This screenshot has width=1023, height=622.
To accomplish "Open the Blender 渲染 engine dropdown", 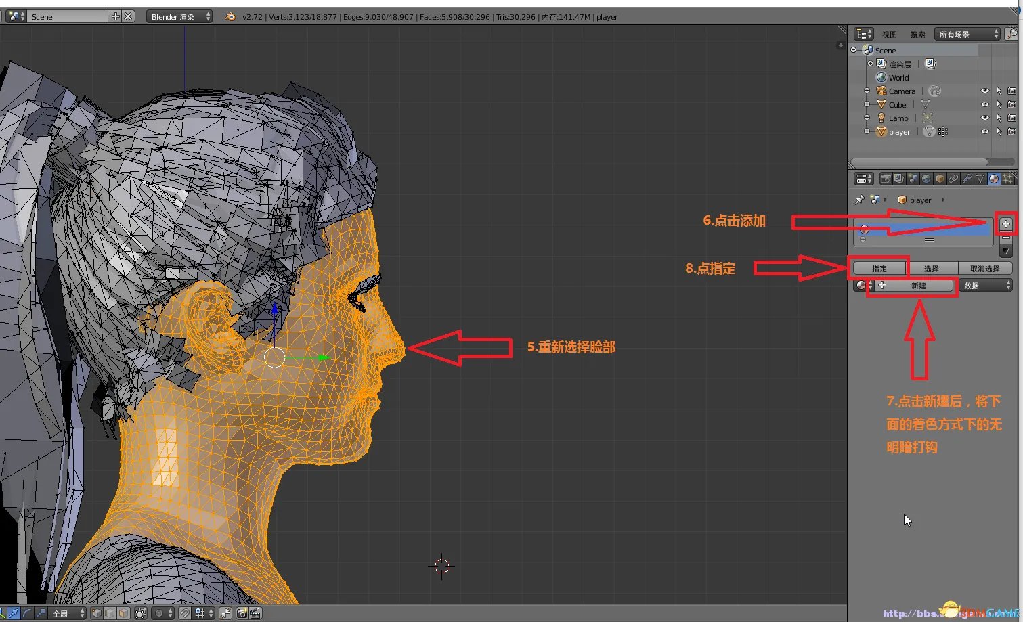I will (x=179, y=17).
